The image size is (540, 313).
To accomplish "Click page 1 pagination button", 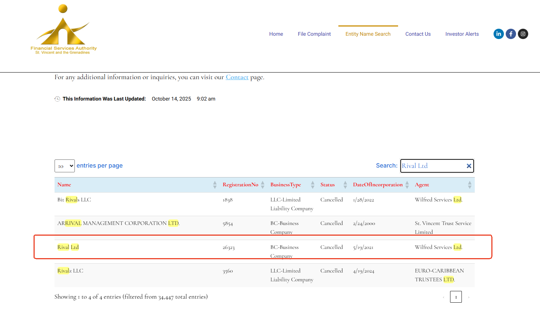I will coord(456,297).
